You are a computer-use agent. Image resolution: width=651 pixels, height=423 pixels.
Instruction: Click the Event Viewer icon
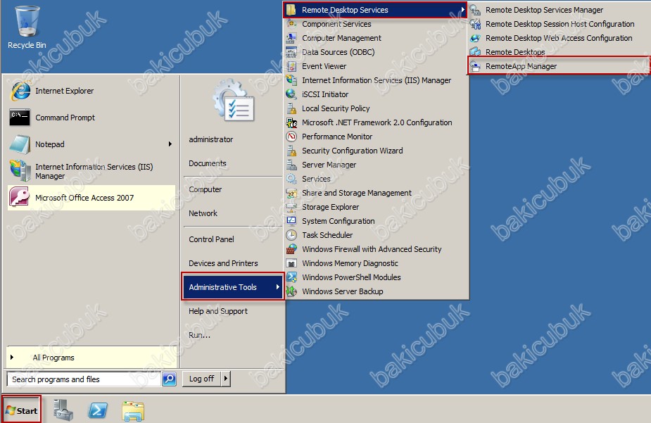click(x=291, y=66)
